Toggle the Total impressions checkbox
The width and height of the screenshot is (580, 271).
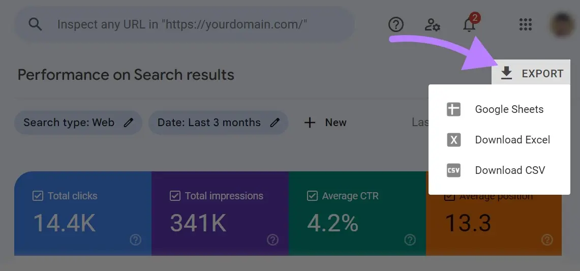175,196
